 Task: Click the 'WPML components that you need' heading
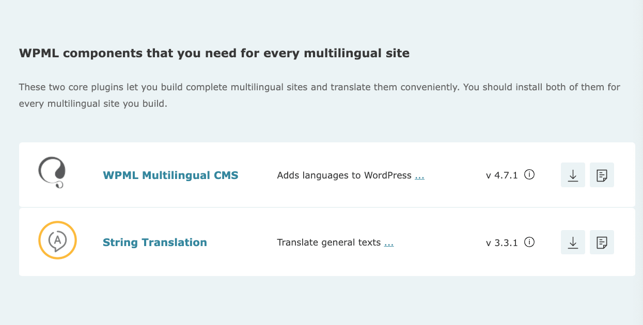(214, 53)
